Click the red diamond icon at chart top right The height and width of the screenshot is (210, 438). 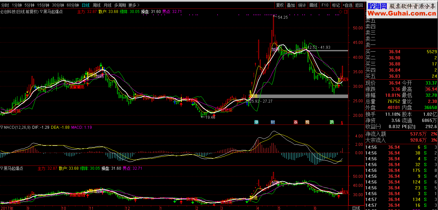tap(340, 12)
